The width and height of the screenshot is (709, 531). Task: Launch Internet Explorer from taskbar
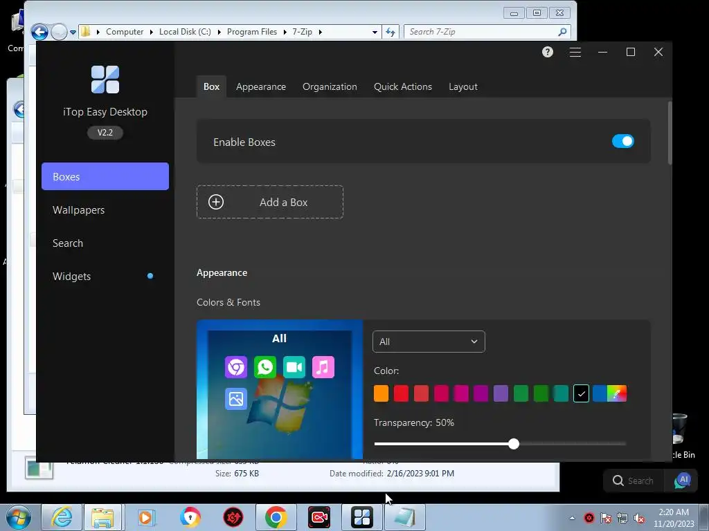[62, 517]
